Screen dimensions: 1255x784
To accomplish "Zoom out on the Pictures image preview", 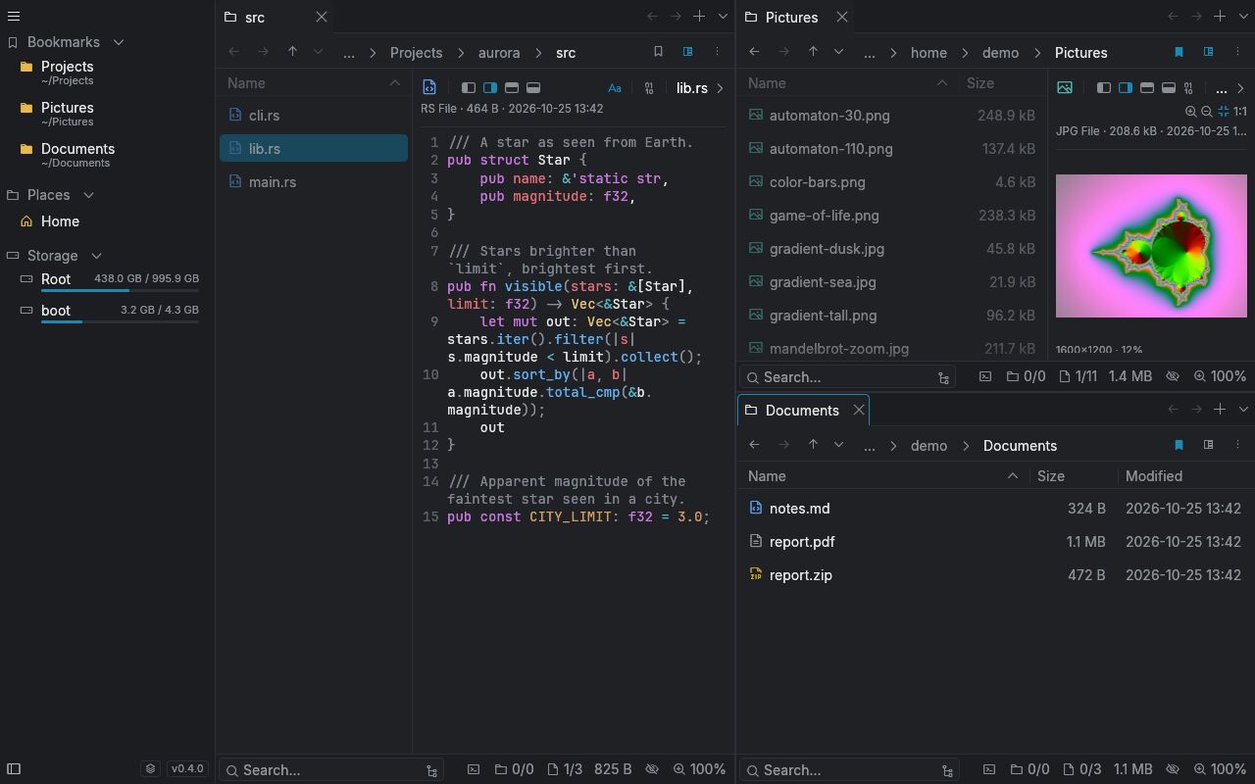I will click(x=1207, y=112).
